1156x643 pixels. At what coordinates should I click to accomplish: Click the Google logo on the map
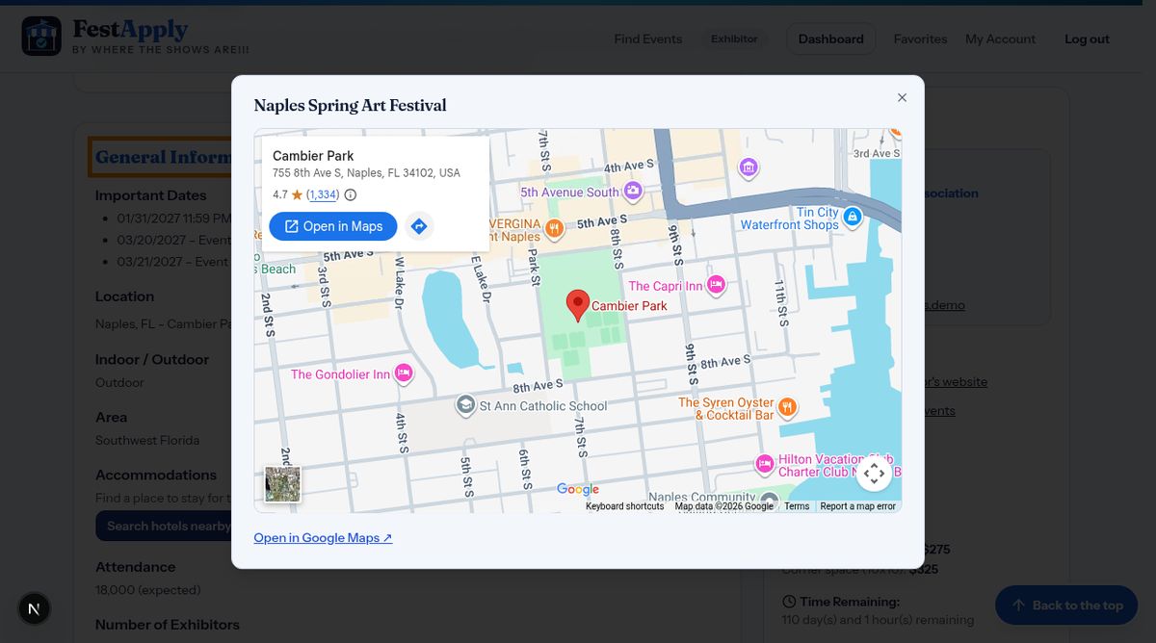click(578, 490)
